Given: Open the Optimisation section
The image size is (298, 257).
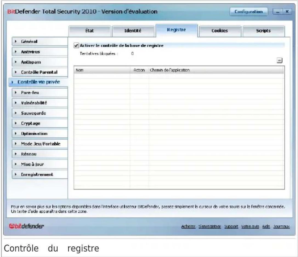Looking at the screenshot, I should click(40, 134).
